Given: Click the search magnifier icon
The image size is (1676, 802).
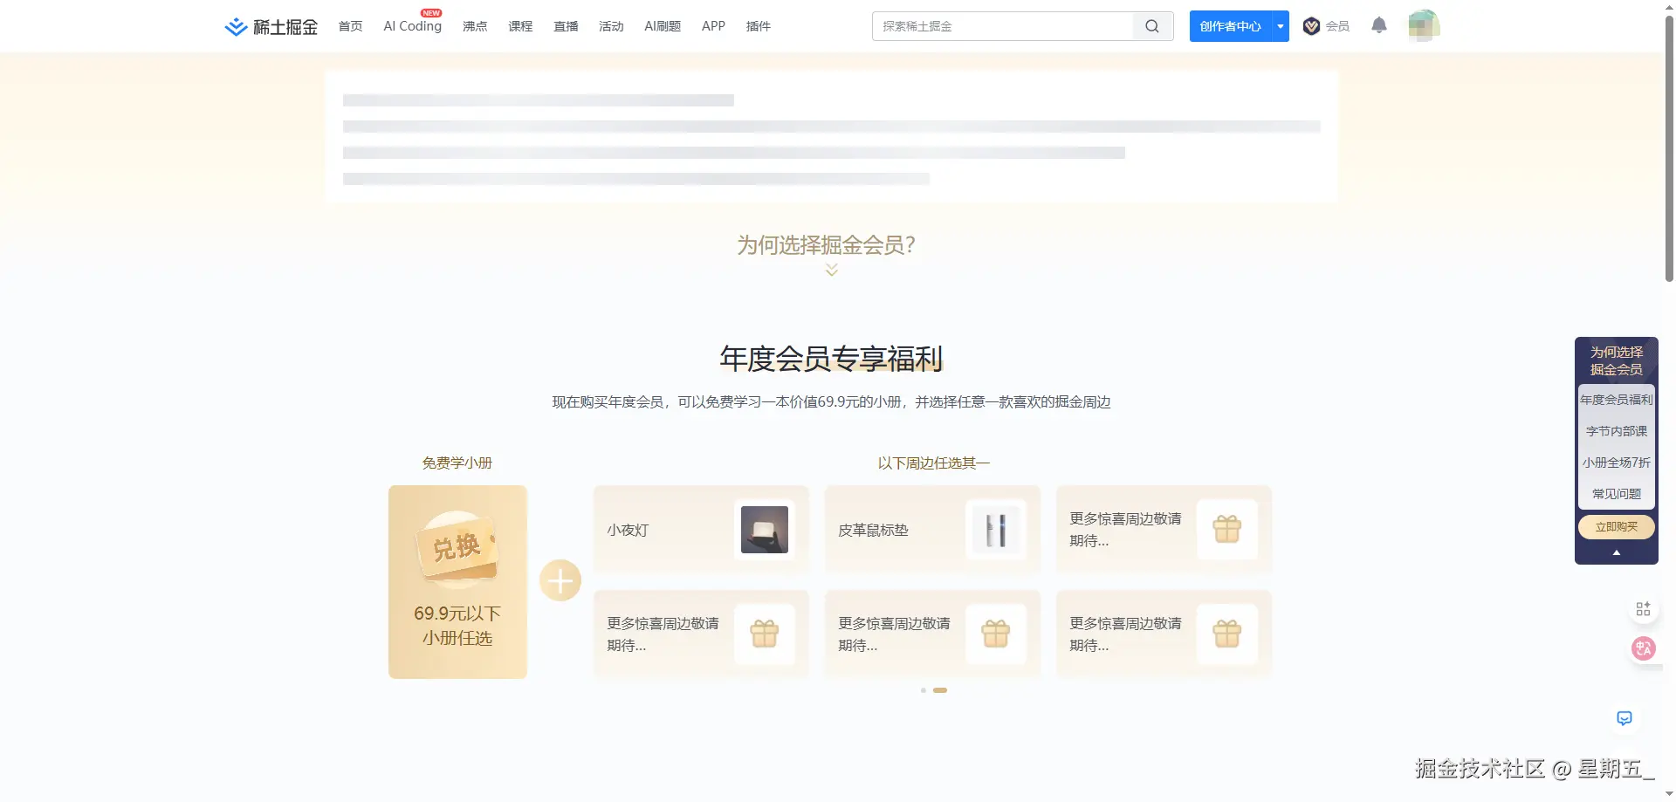Looking at the screenshot, I should coord(1152,26).
